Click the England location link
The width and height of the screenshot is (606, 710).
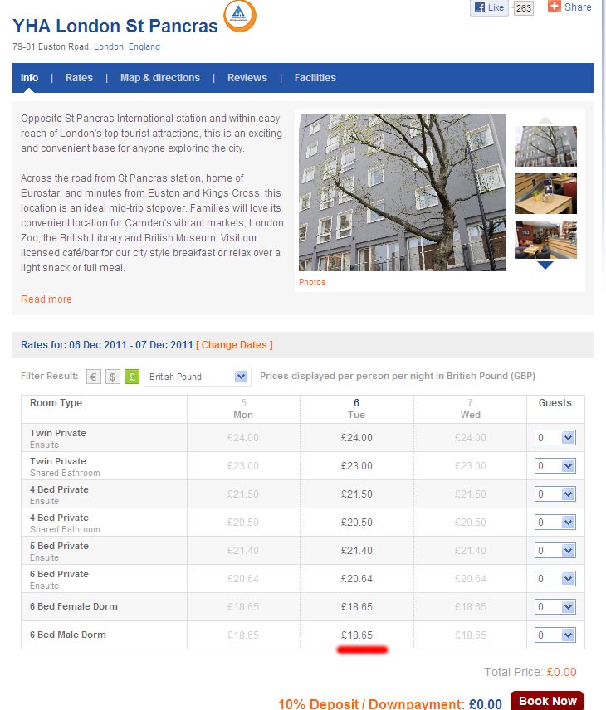pyautogui.click(x=144, y=46)
